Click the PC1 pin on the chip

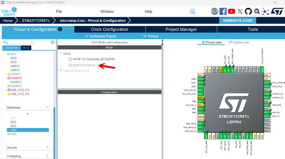[x=200, y=105]
